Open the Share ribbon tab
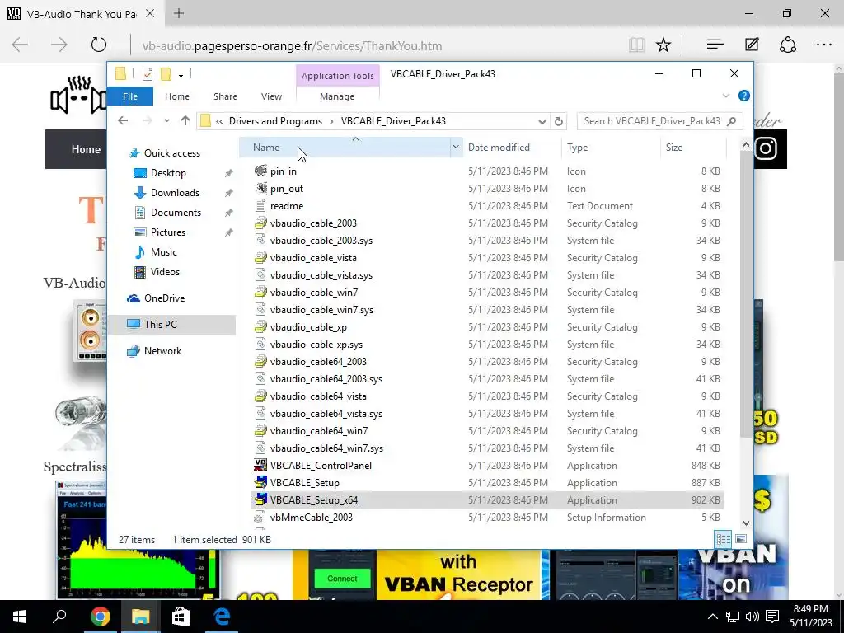Screen dimensions: 844x633 point(225,96)
